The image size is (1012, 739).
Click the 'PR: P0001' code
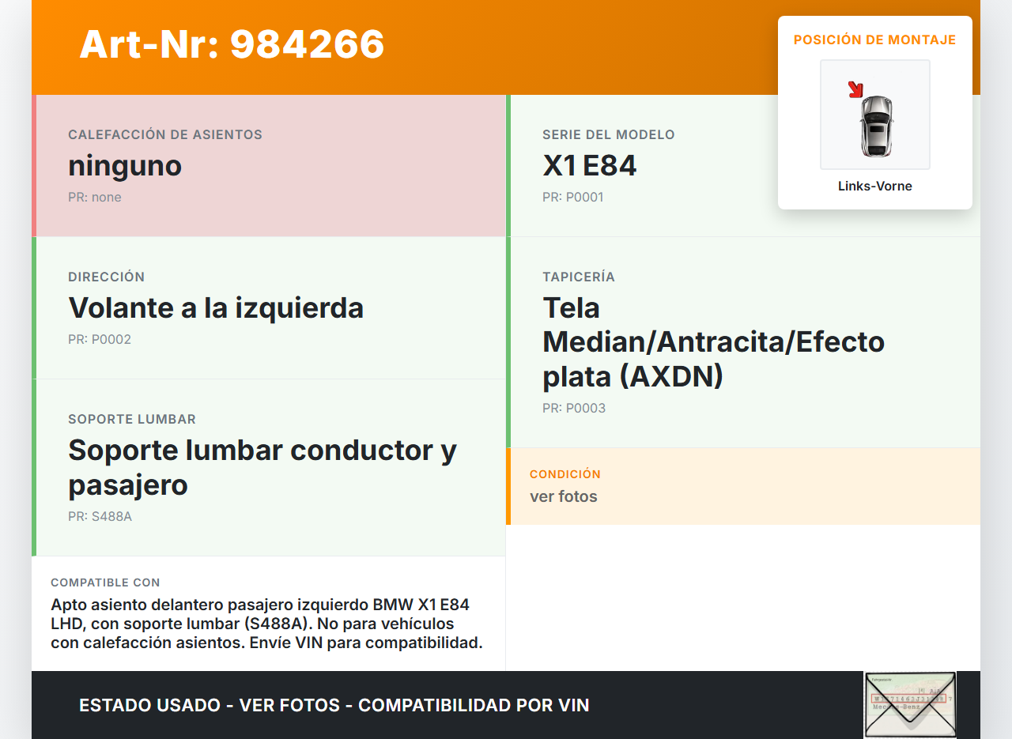point(573,198)
